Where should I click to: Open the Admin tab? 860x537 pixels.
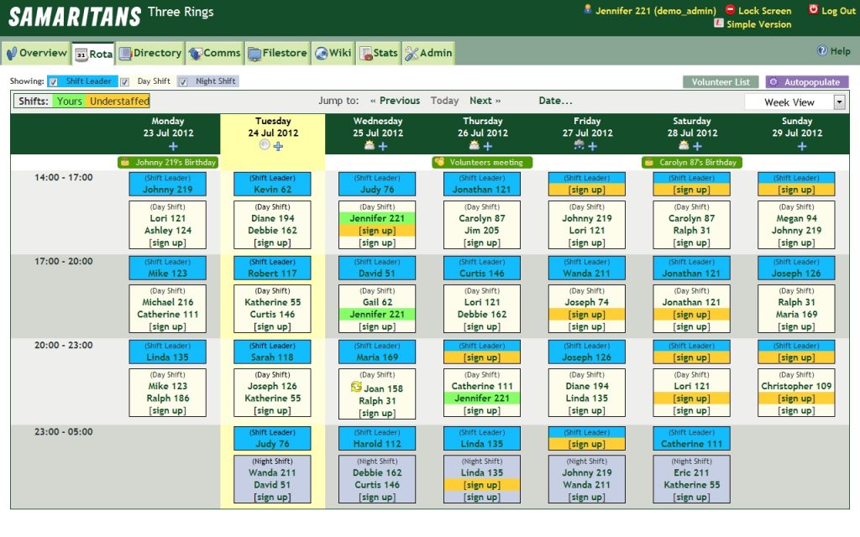(x=428, y=52)
